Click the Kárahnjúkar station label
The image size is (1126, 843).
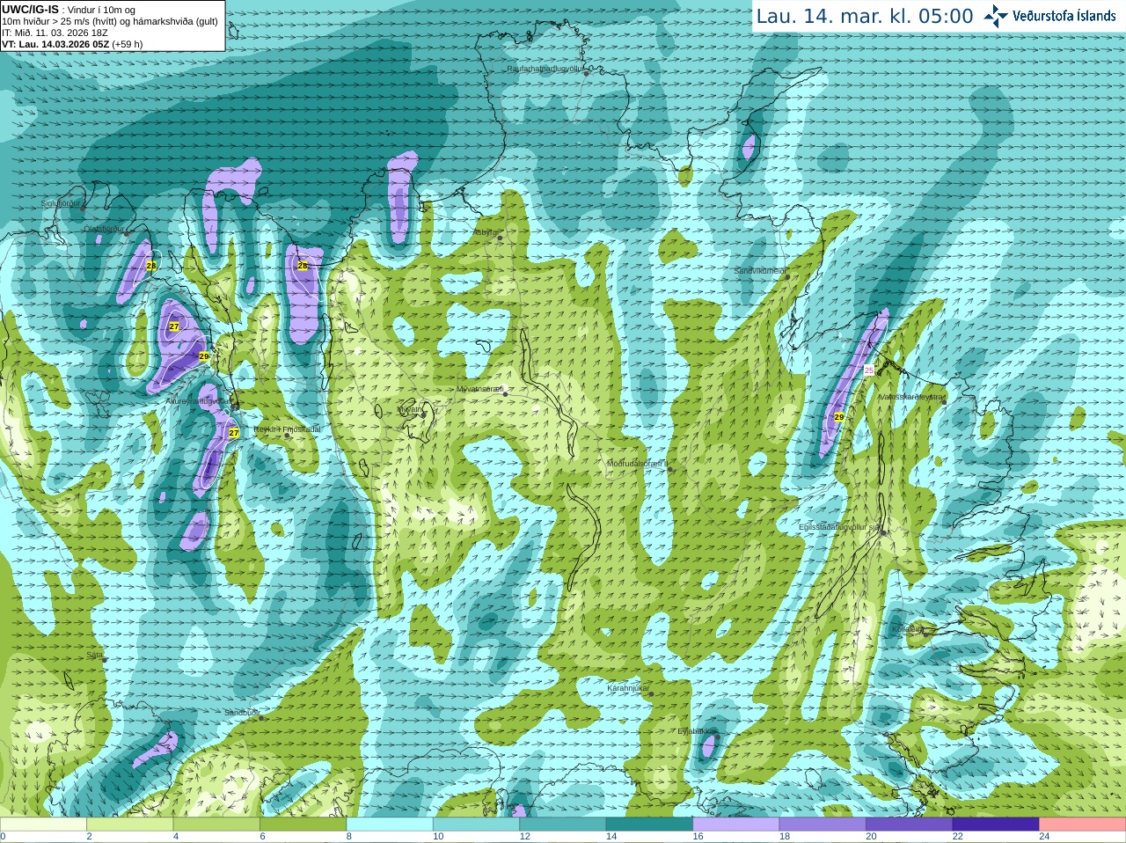click(628, 688)
